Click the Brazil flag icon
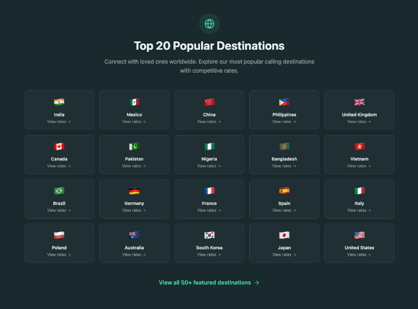This screenshot has height=309, width=418. (59, 191)
